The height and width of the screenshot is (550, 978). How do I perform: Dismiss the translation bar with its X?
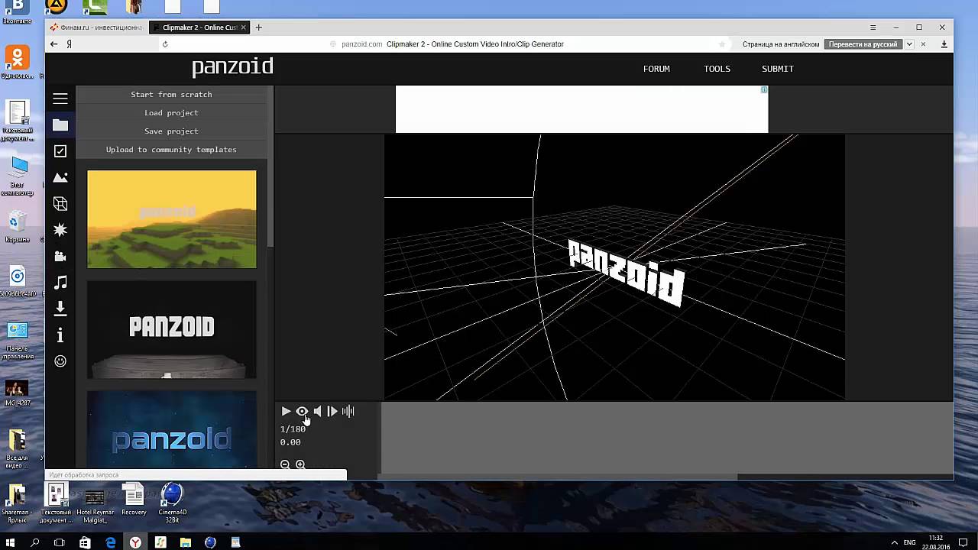[x=923, y=44]
